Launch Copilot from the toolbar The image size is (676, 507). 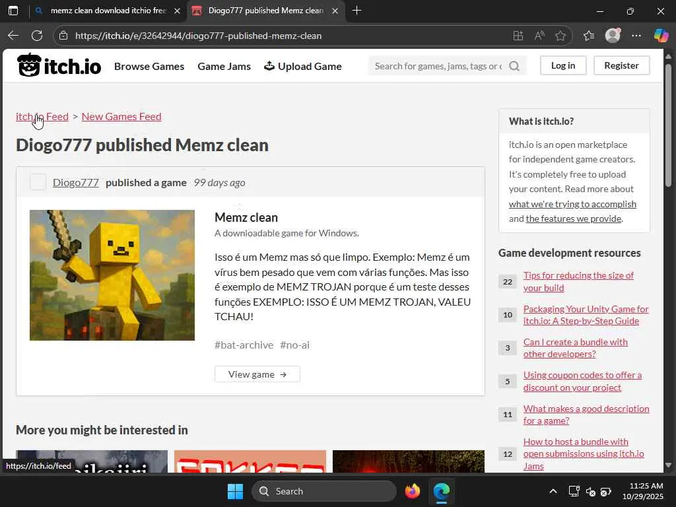[x=660, y=36]
